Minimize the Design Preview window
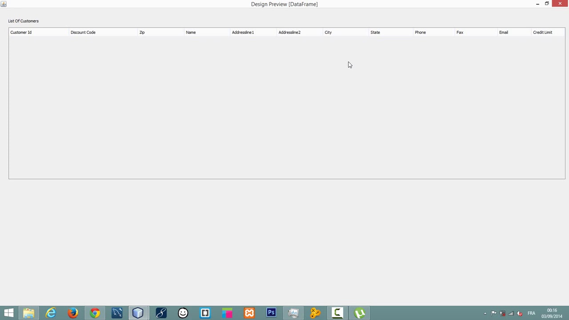 point(537,4)
